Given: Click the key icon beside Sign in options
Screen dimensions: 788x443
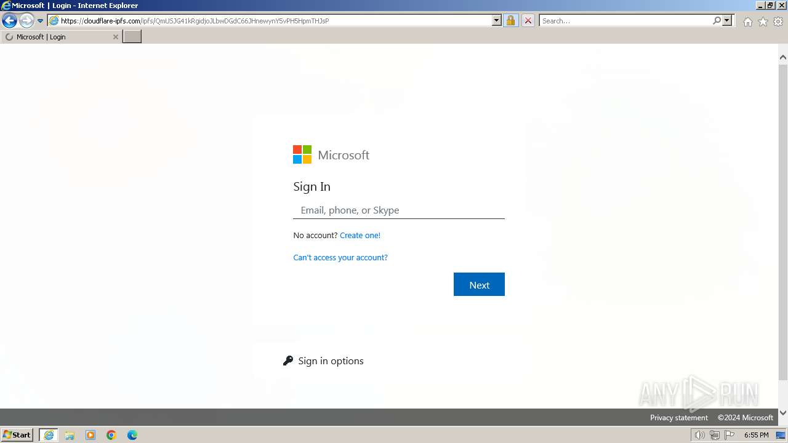Looking at the screenshot, I should (288, 361).
